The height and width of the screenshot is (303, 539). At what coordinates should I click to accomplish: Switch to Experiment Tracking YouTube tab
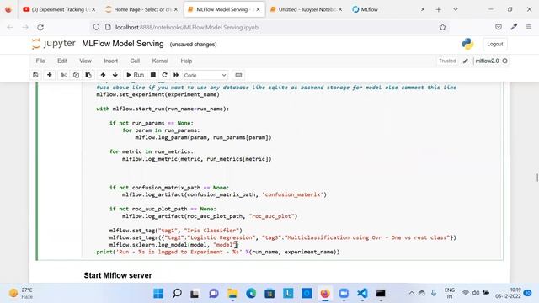click(x=59, y=9)
